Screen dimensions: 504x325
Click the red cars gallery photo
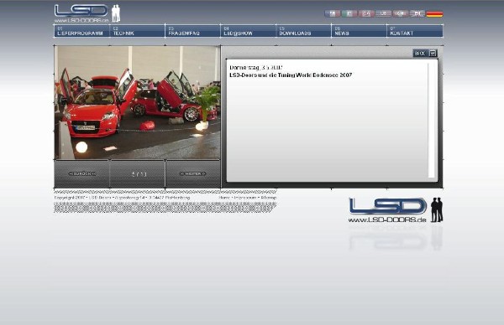tap(137, 102)
